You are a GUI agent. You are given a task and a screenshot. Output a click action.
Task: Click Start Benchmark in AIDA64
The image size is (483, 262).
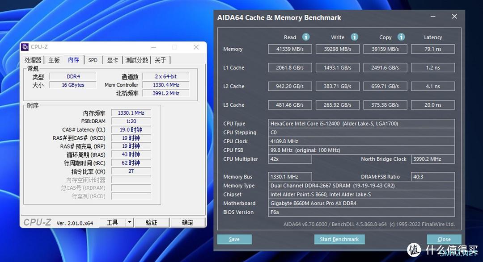pyautogui.click(x=339, y=239)
